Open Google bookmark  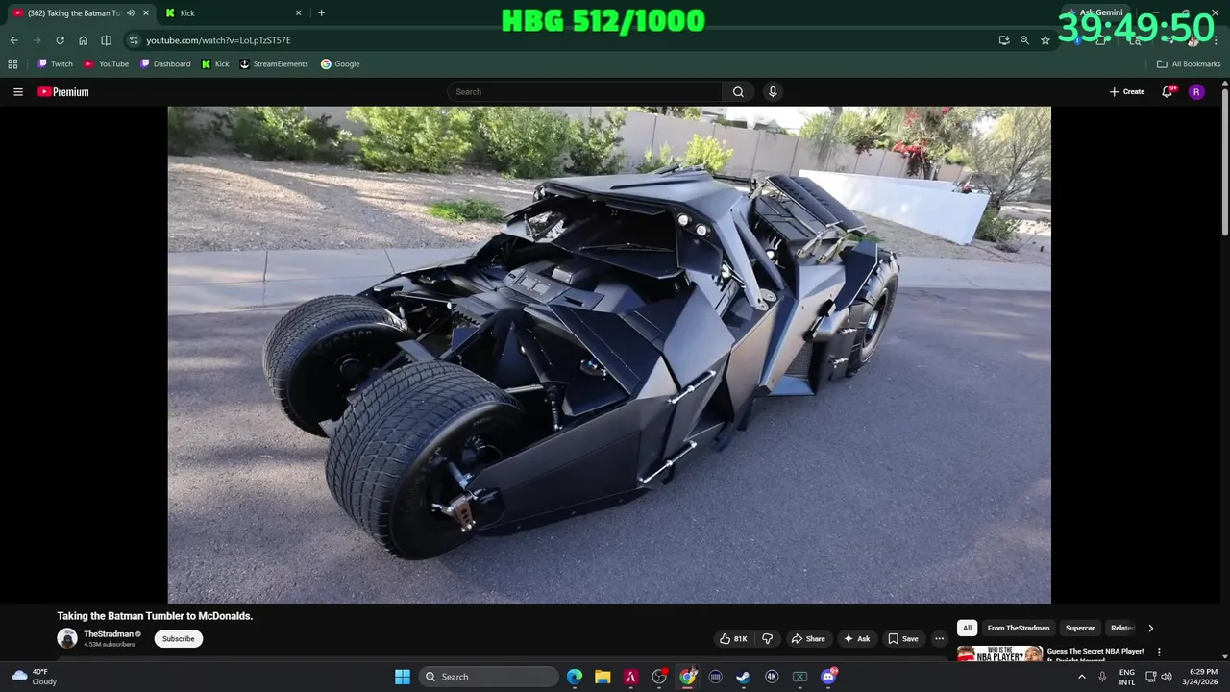340,64
